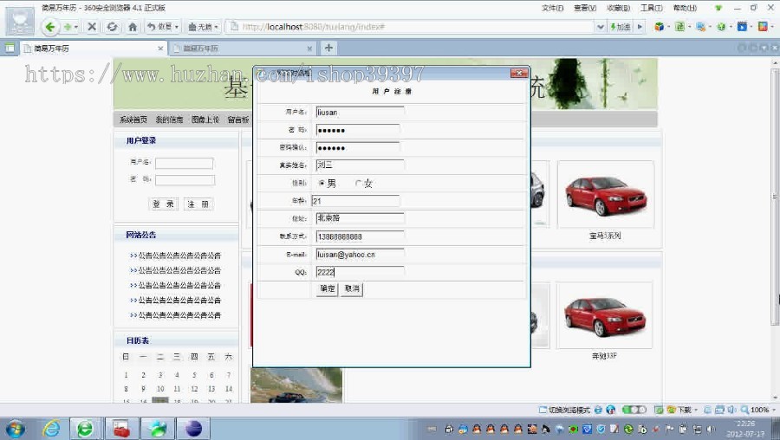The height and width of the screenshot is (440, 780).
Task: Click the 登录 login button
Action: point(163,204)
